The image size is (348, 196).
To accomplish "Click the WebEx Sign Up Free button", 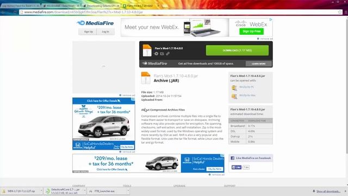I will 251,32.
